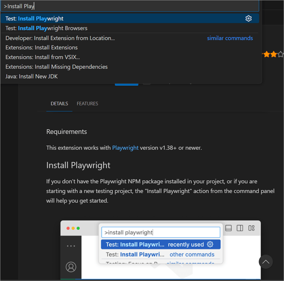Switch to the DETAILS tab
284x281 pixels.
[59, 103]
